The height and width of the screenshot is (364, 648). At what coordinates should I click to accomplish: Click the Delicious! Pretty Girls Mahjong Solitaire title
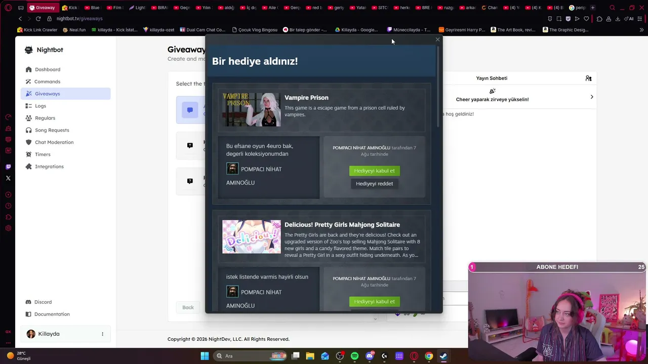point(342,224)
